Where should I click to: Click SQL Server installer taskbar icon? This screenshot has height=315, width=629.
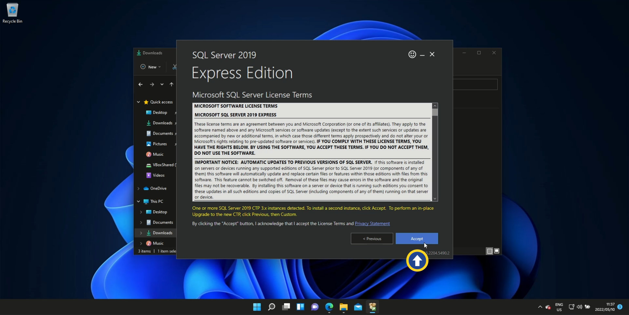[x=373, y=307]
